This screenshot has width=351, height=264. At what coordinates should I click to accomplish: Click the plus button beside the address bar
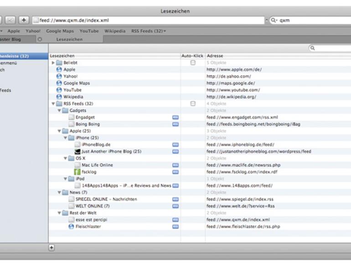click(x=24, y=20)
